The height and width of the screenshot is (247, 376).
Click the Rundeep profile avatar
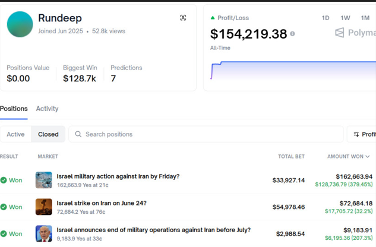(x=20, y=24)
